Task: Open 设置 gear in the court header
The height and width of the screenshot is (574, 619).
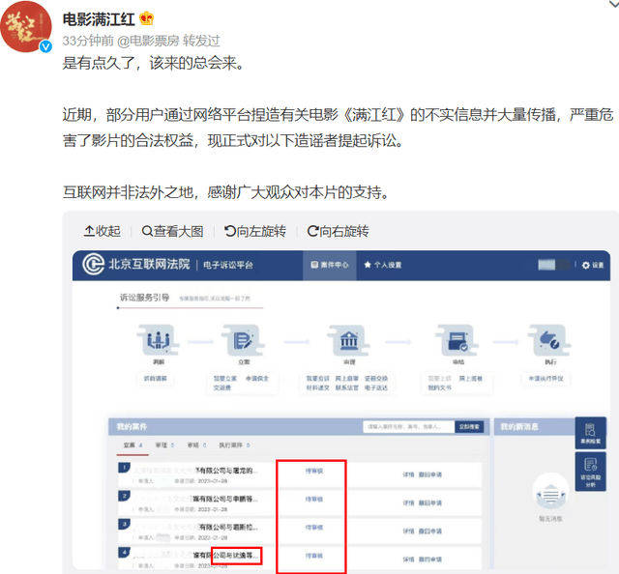Action: 593,265
